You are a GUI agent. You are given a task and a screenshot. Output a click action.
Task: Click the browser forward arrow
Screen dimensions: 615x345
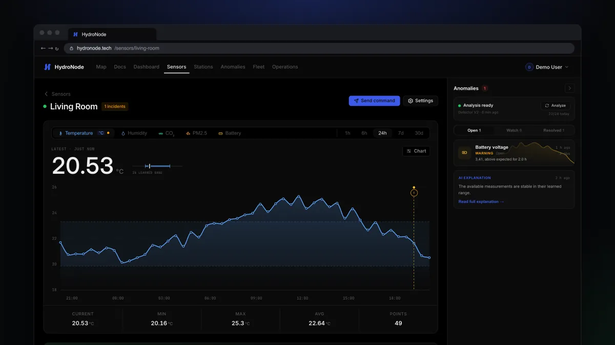pyautogui.click(x=50, y=49)
